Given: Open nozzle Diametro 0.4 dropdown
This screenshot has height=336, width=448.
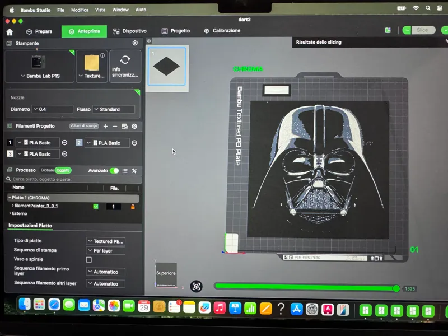Looking at the screenshot, I should (52, 109).
